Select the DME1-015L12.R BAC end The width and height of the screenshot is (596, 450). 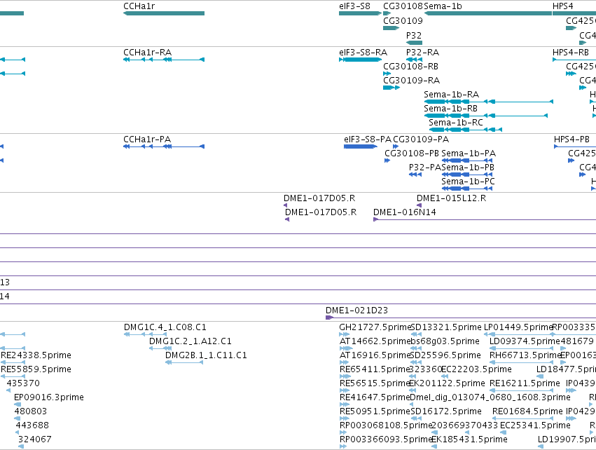tap(419, 205)
